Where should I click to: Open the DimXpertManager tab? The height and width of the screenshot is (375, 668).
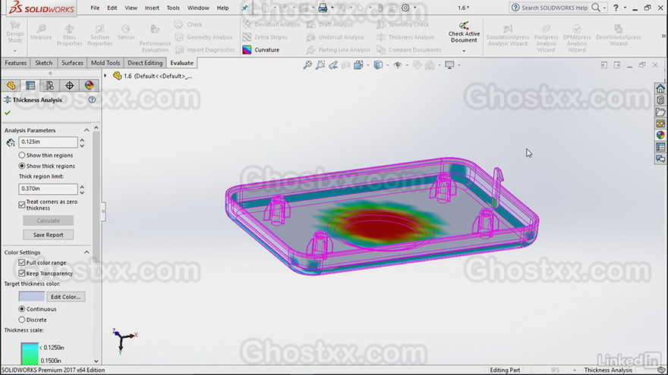click(x=69, y=86)
